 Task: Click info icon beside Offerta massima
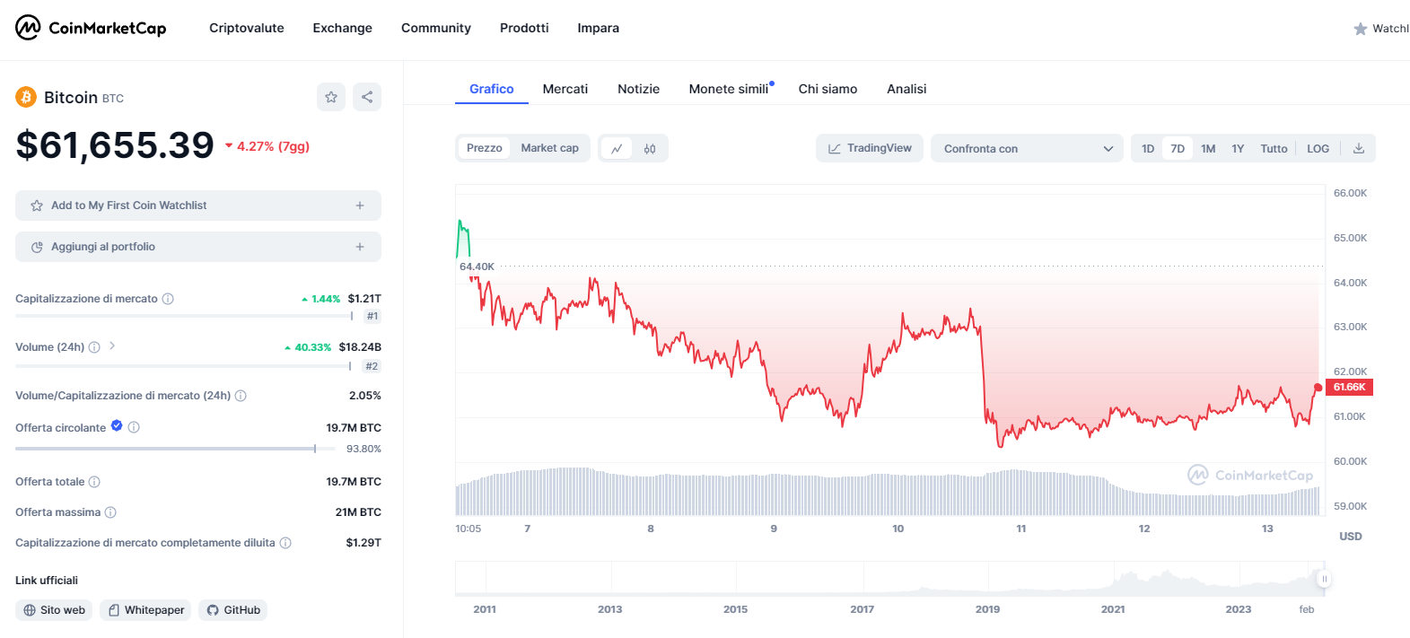point(110,512)
